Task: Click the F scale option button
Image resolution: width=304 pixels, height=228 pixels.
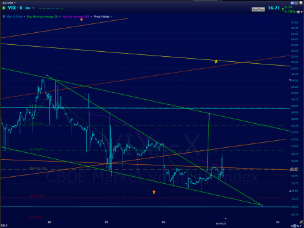Action: coord(301,225)
